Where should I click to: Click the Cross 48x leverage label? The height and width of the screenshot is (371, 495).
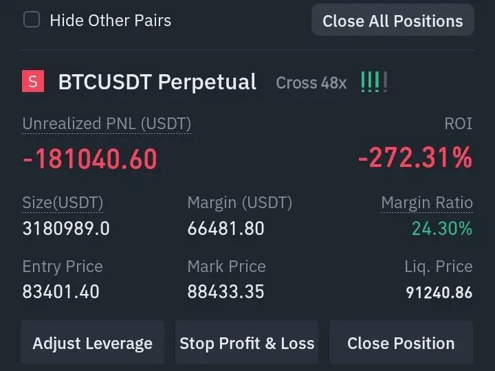click(x=311, y=83)
